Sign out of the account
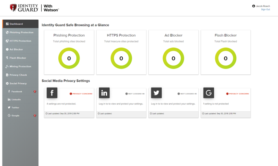This screenshot has height=166, width=278. click(x=265, y=10)
